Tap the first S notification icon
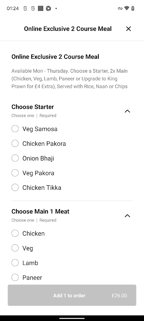This screenshot has height=321, width=144. coord(25,8)
